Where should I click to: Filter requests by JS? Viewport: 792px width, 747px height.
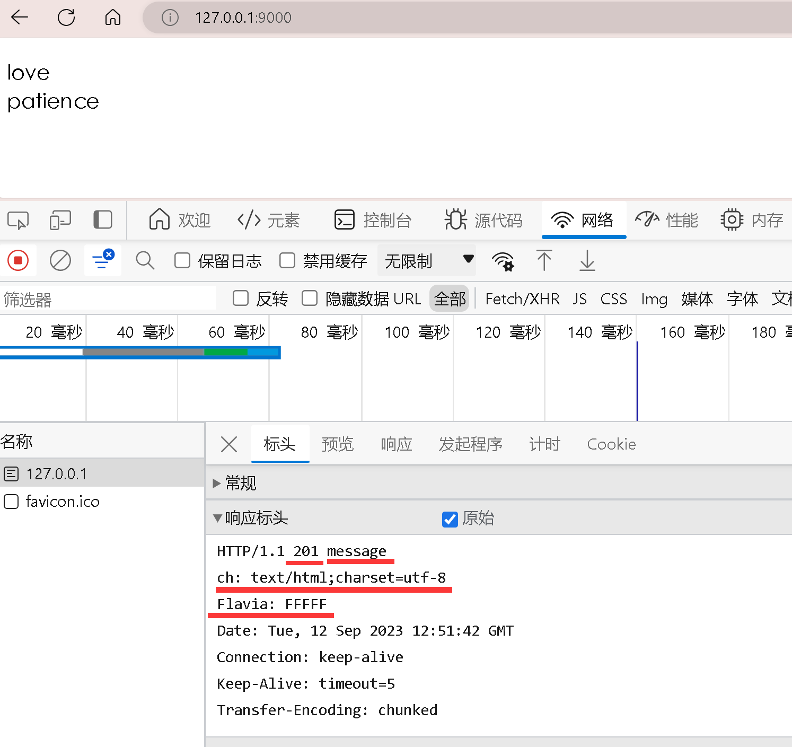point(579,299)
